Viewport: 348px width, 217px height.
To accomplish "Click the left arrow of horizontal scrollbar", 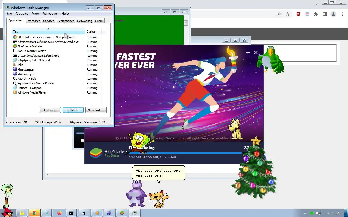I will click(x=48, y=175).
